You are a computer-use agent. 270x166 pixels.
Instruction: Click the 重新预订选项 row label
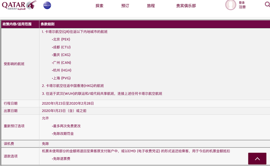tap(14, 126)
